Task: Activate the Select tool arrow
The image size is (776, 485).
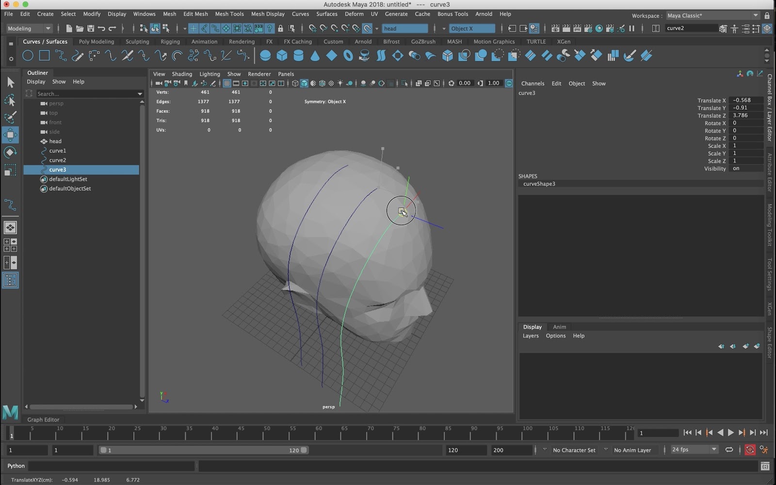Action: coord(10,83)
